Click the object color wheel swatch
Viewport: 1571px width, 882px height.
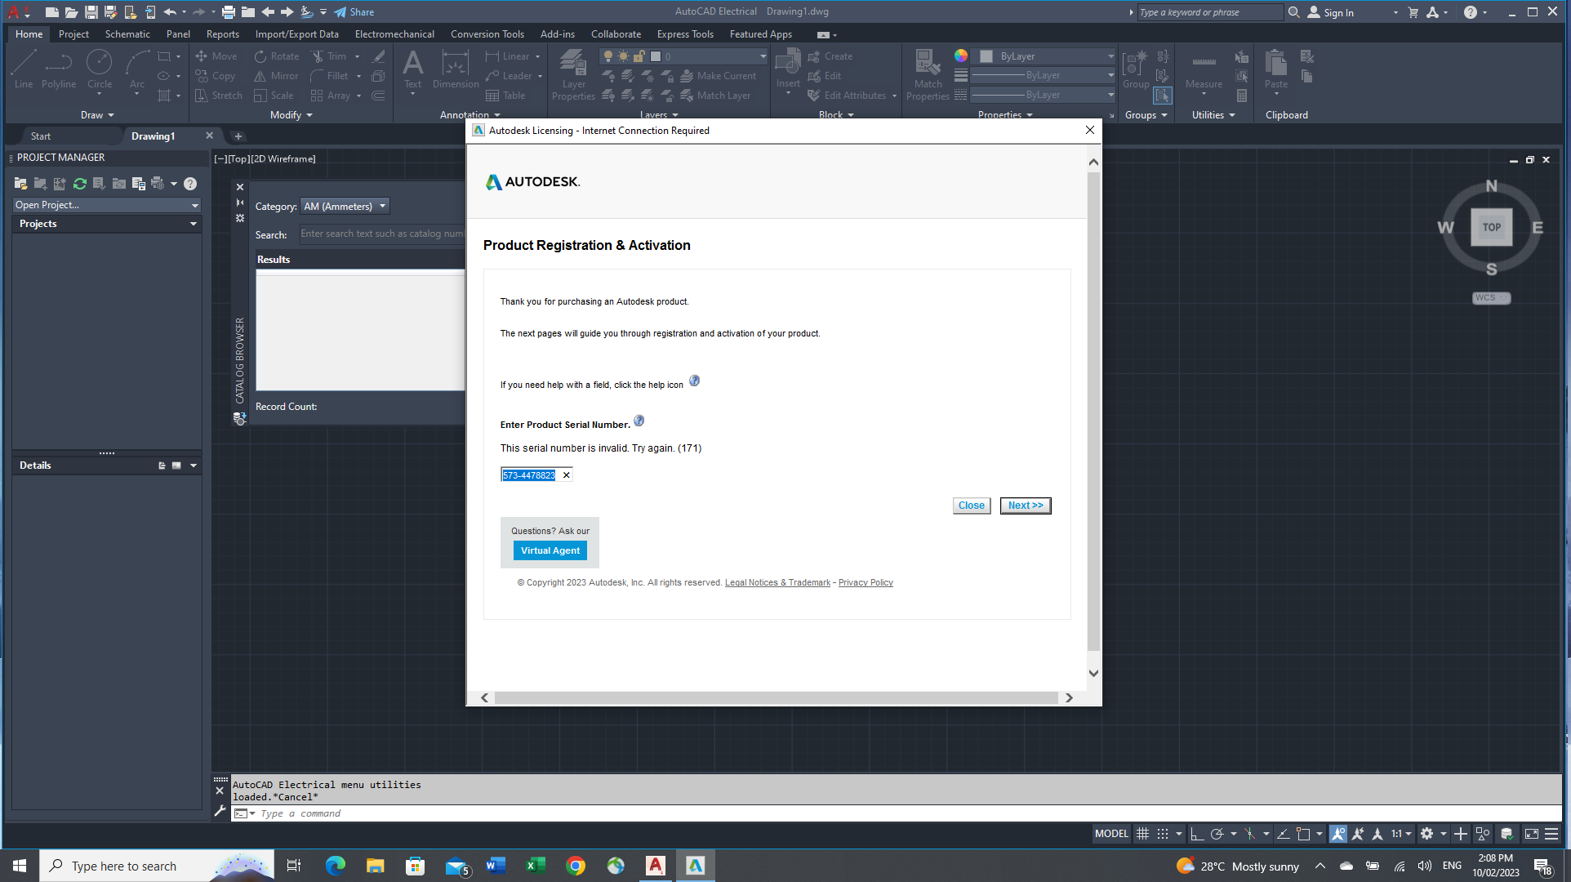[961, 56]
